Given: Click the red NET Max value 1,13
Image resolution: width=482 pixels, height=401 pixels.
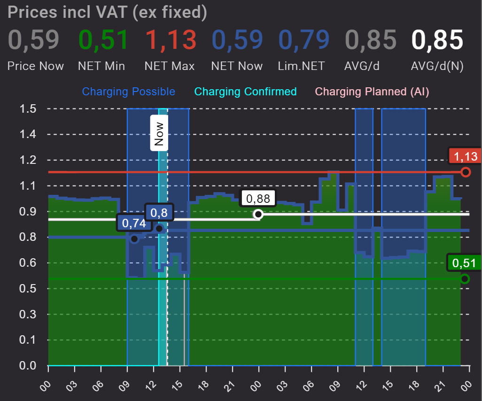Looking at the screenshot, I should pyautogui.click(x=171, y=40).
